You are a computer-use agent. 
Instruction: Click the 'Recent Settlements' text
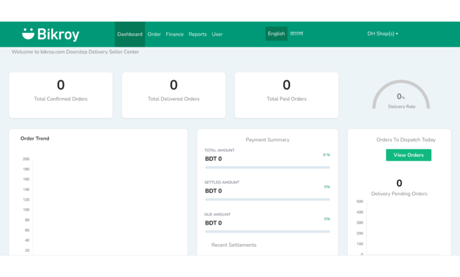pyautogui.click(x=234, y=245)
